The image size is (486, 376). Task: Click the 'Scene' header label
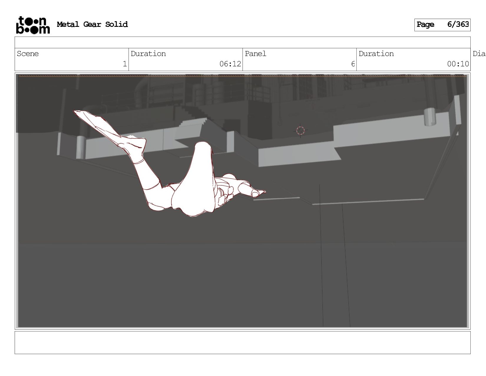[28, 54]
